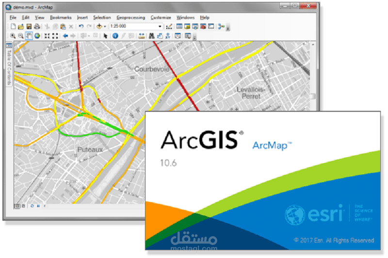
Task: Choose the Select Elements arrow tool
Action: pos(105,36)
